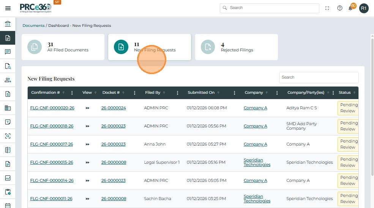
Task: Open confirmation FLG-CNF-0000020-26 link
Action: coord(52,108)
